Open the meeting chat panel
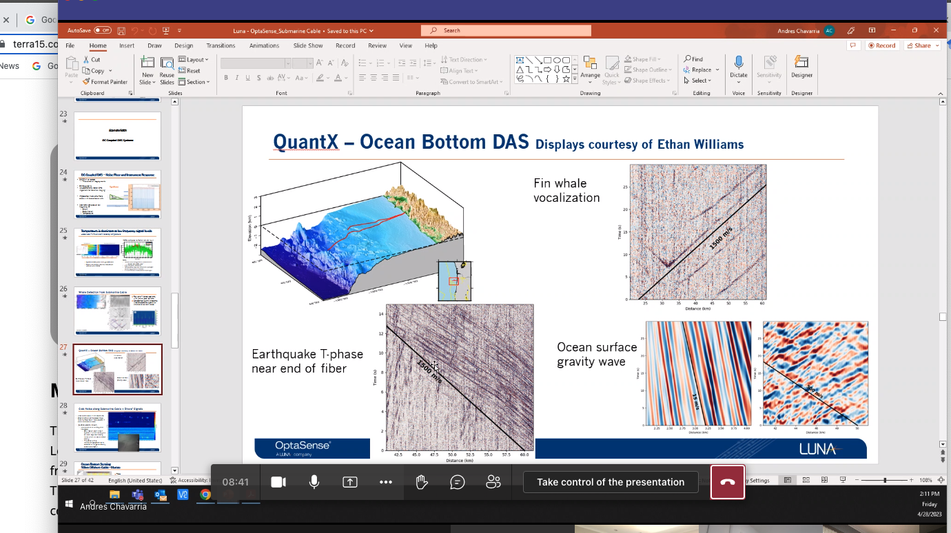The height and width of the screenshot is (533, 951). pyautogui.click(x=458, y=482)
